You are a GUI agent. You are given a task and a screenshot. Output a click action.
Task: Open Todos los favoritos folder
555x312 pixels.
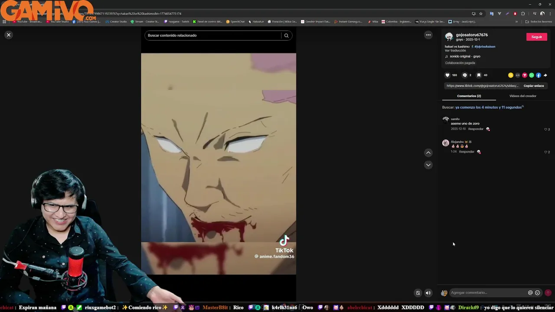[539, 21]
